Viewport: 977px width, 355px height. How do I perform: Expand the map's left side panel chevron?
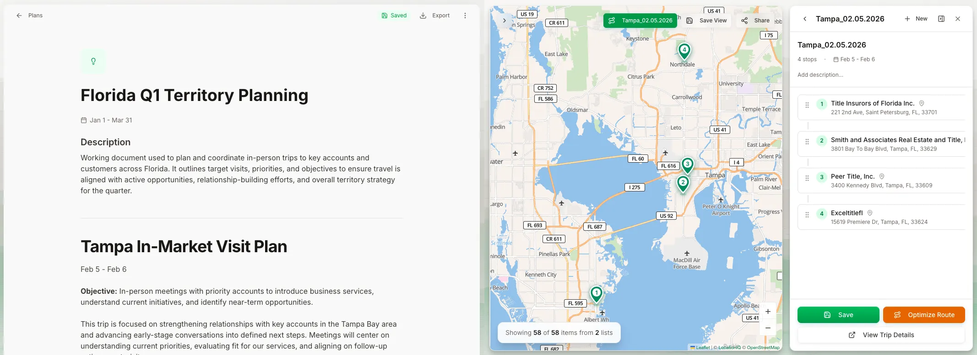coord(505,21)
